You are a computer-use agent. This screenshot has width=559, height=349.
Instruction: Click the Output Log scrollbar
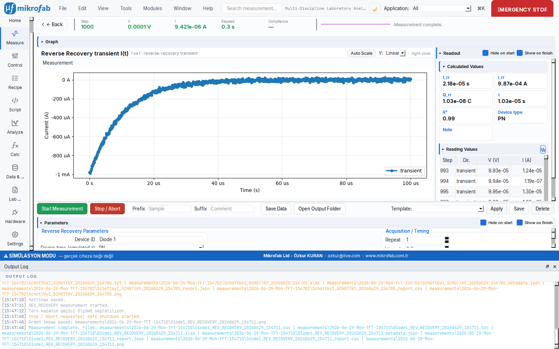557,315
